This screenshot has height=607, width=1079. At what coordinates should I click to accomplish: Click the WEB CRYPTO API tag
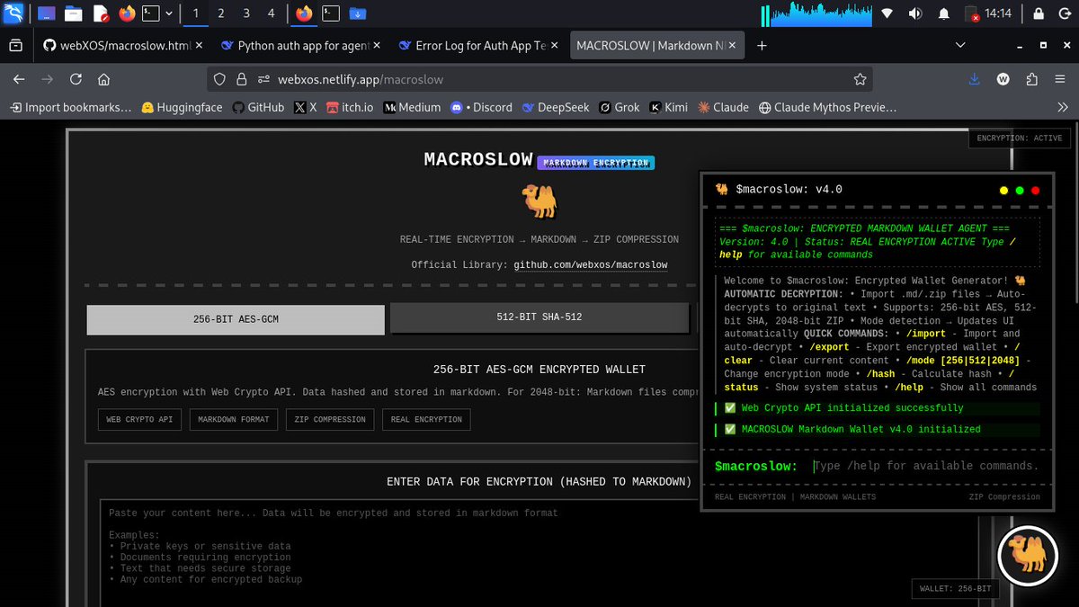pyautogui.click(x=139, y=419)
